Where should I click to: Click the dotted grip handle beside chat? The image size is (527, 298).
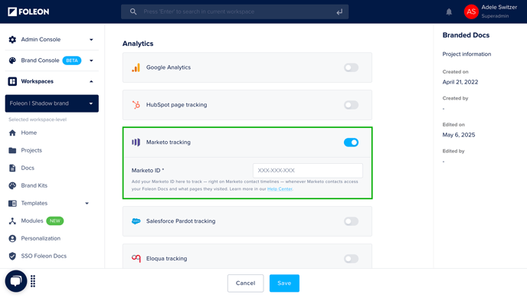(x=33, y=281)
